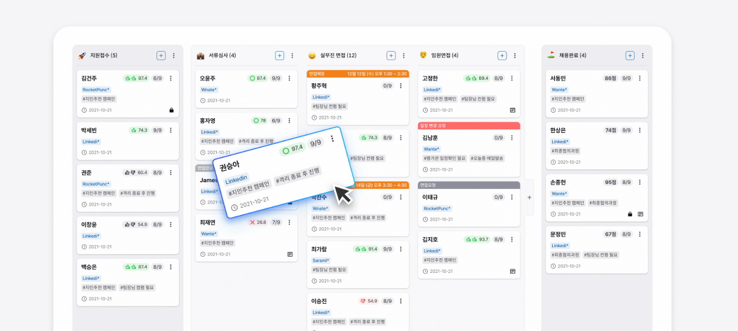The width and height of the screenshot is (738, 331).
Task: Click the 93.7 score badge on 김지호 card
Action: pos(477,239)
